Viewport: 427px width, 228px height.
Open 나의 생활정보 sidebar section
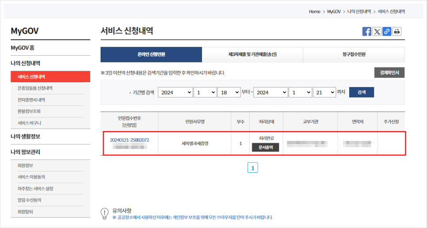click(x=25, y=137)
